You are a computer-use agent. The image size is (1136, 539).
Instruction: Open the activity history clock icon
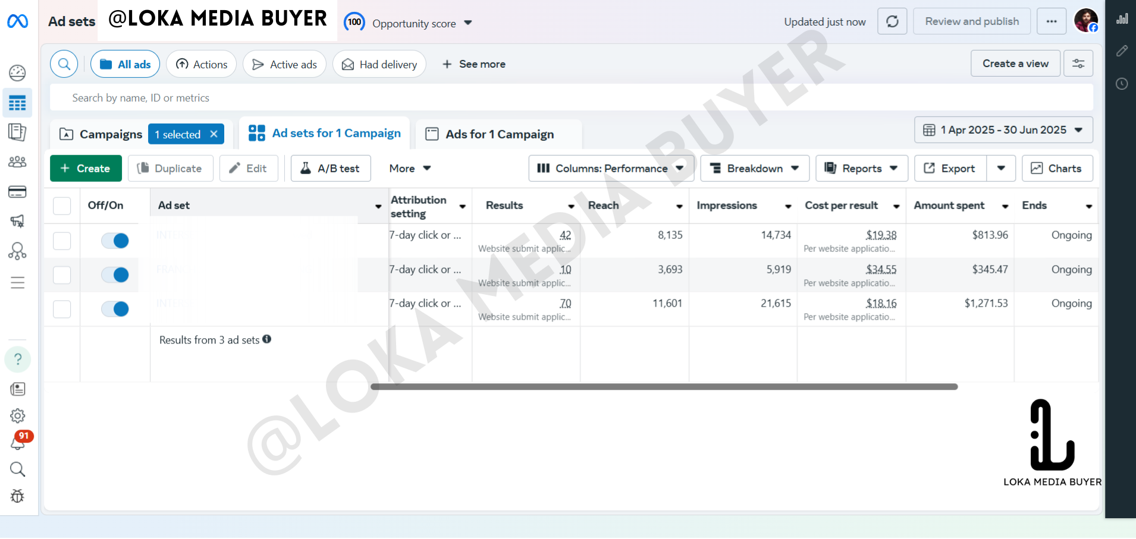point(1122,84)
